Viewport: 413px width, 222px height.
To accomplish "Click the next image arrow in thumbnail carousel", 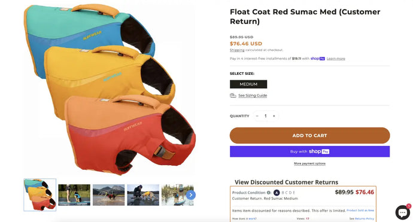I will click(191, 195).
